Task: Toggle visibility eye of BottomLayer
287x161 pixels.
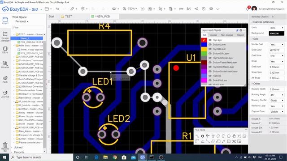Action: (210, 45)
